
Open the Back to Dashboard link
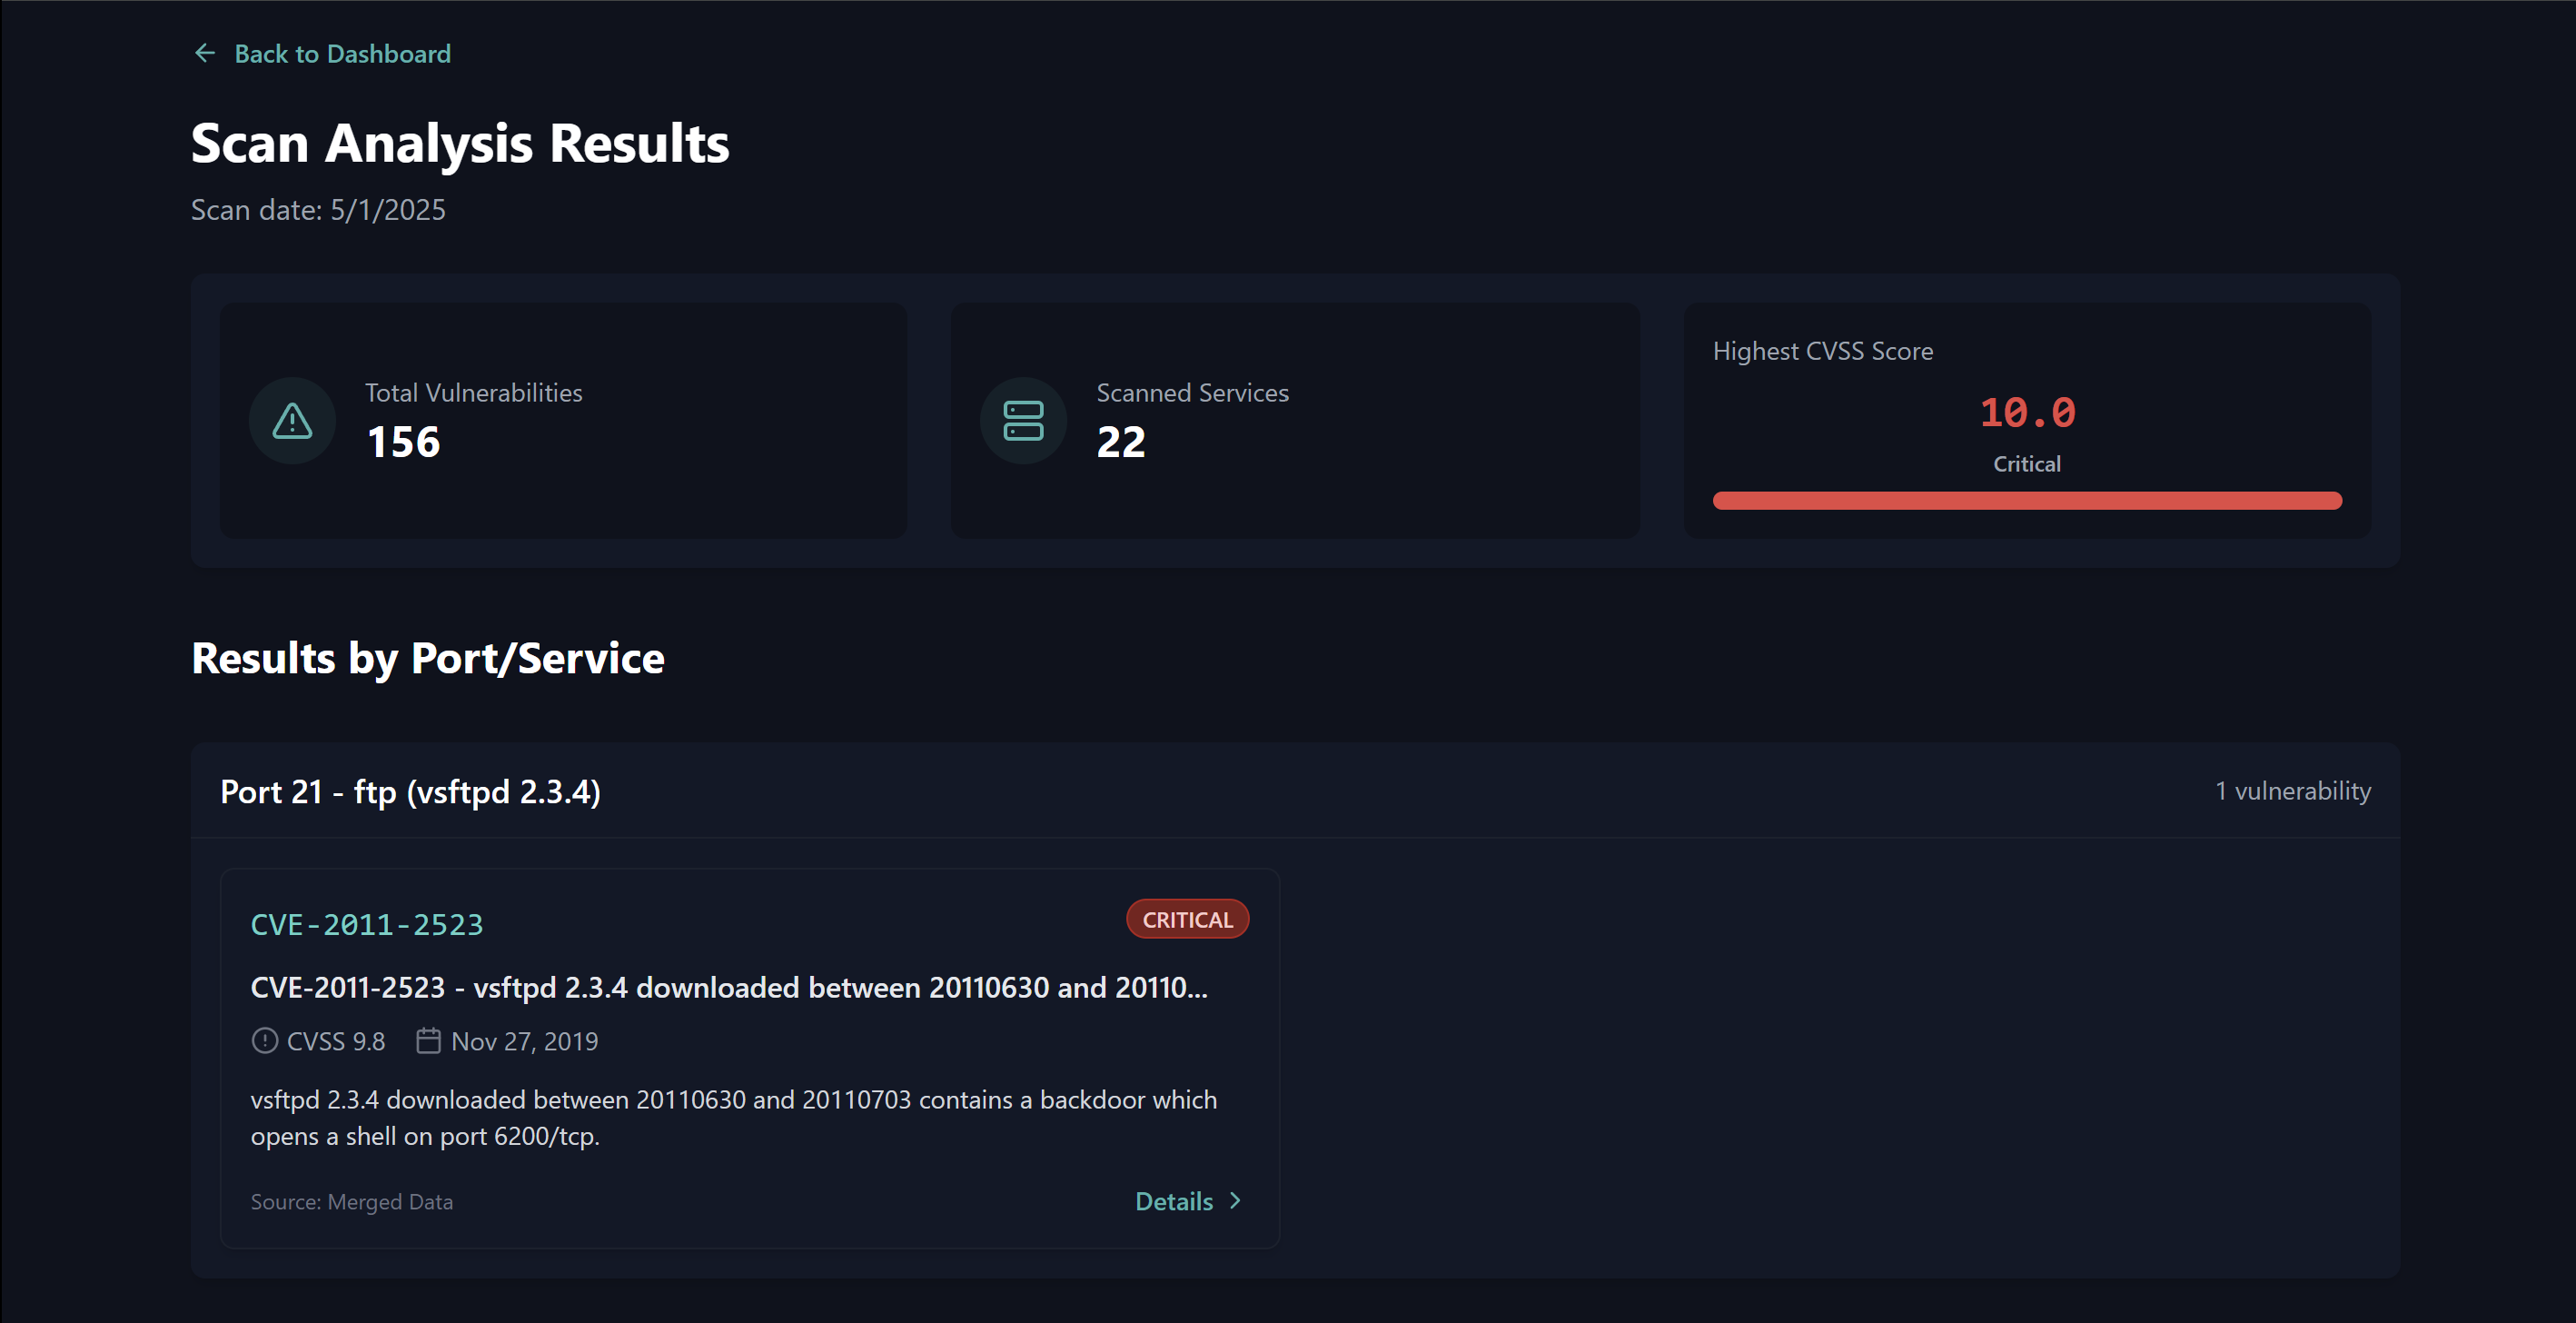tap(343, 53)
